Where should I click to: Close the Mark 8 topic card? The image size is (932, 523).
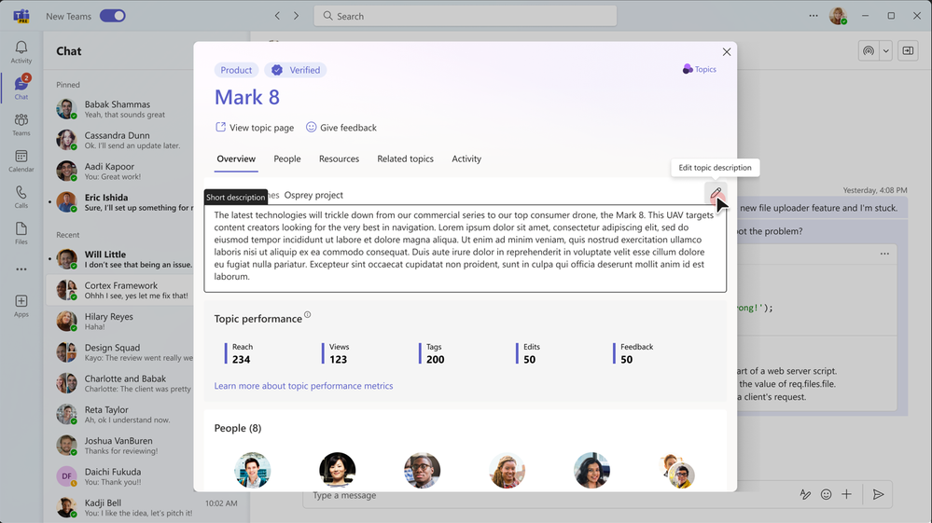coord(727,52)
